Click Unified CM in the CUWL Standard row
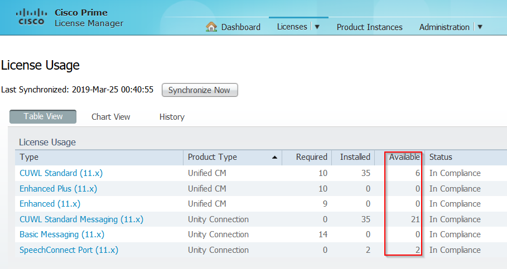 (207, 173)
